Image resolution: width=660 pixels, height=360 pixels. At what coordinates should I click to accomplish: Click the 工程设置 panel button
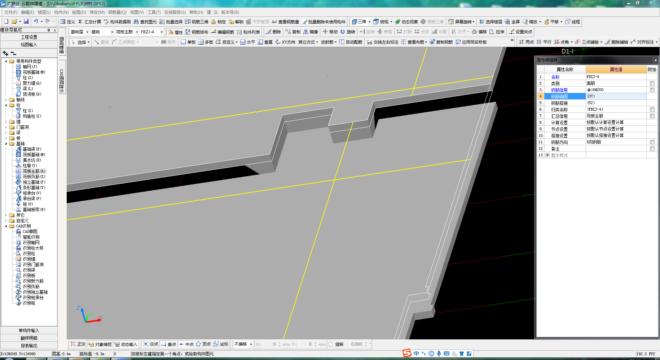[x=29, y=37]
